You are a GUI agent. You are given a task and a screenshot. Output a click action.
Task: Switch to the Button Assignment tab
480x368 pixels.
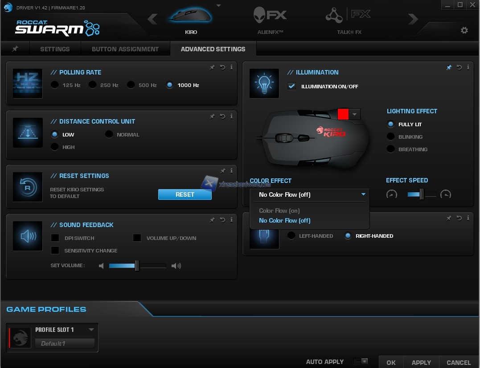coord(125,49)
